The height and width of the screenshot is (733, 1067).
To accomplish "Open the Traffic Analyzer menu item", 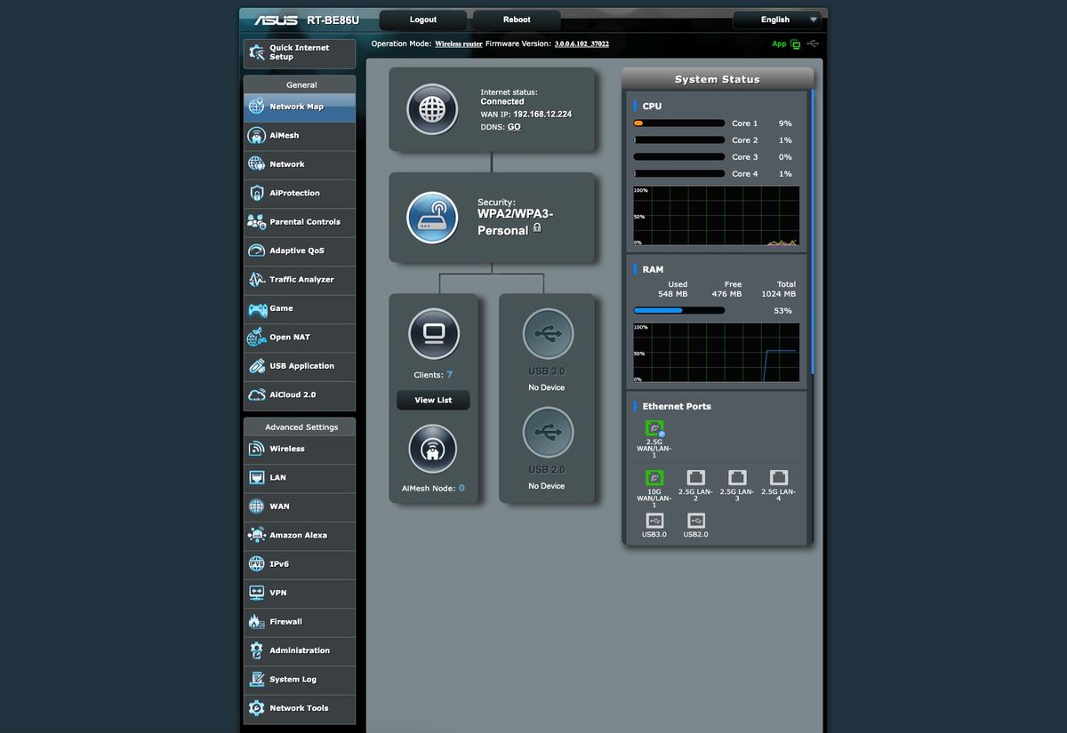I will [300, 279].
